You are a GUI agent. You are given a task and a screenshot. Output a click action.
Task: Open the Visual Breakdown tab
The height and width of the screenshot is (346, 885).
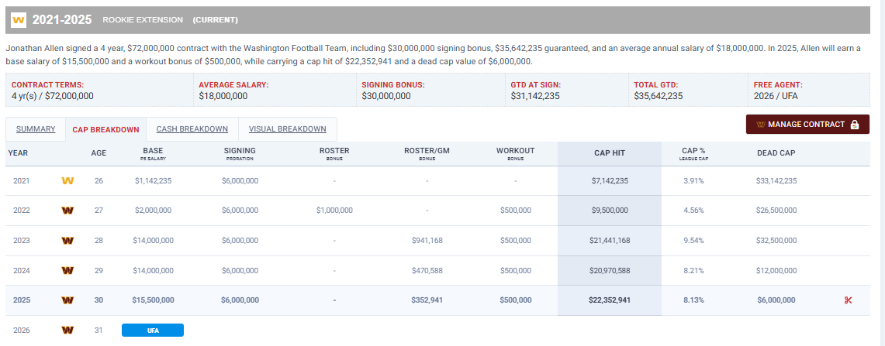point(287,129)
